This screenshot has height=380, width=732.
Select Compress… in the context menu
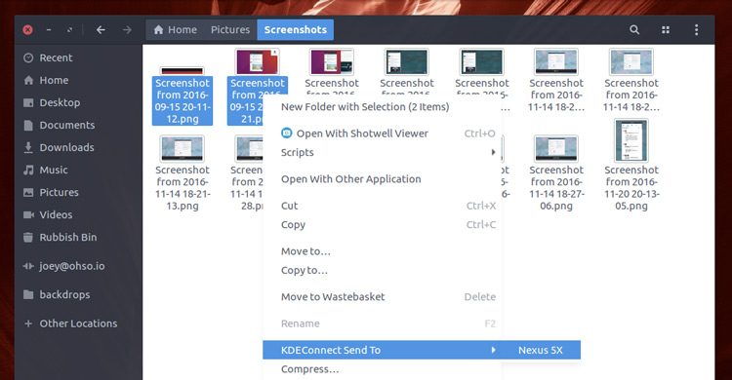(310, 369)
